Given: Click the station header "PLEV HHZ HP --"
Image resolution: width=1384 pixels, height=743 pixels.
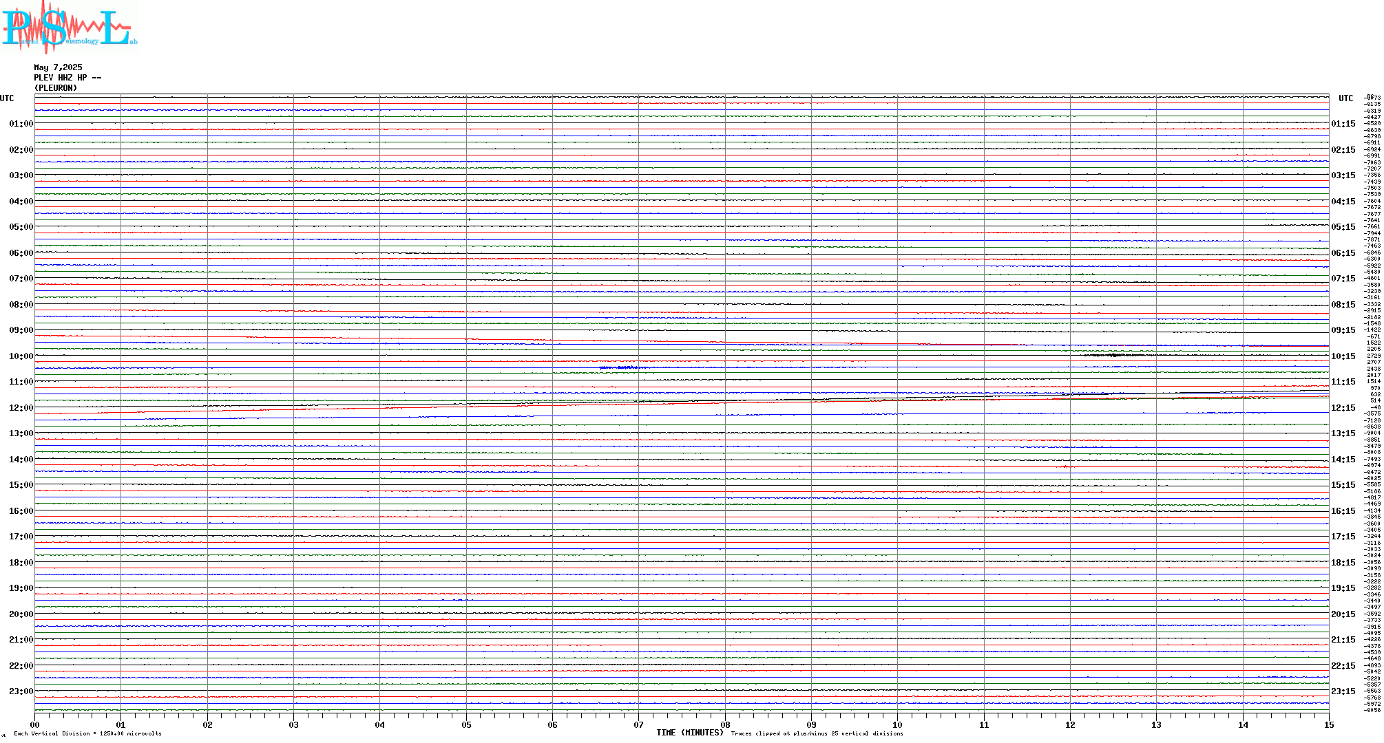Looking at the screenshot, I should [67, 78].
